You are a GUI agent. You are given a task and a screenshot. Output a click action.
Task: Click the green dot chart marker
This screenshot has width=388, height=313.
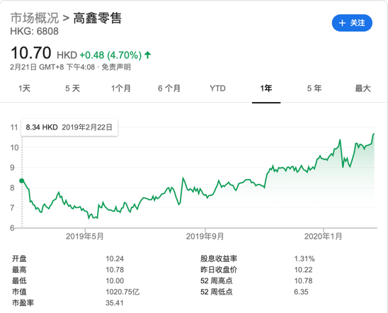[x=22, y=181]
